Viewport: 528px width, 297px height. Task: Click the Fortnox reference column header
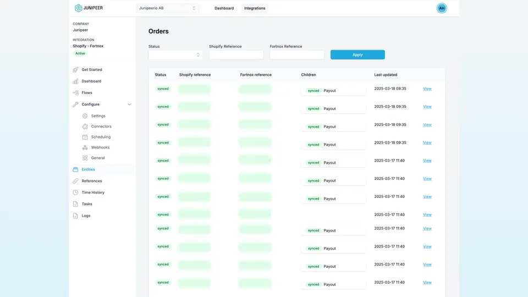coord(256,75)
